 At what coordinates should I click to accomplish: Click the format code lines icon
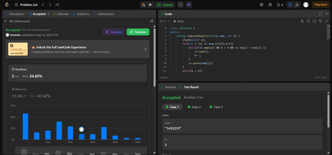302,21
